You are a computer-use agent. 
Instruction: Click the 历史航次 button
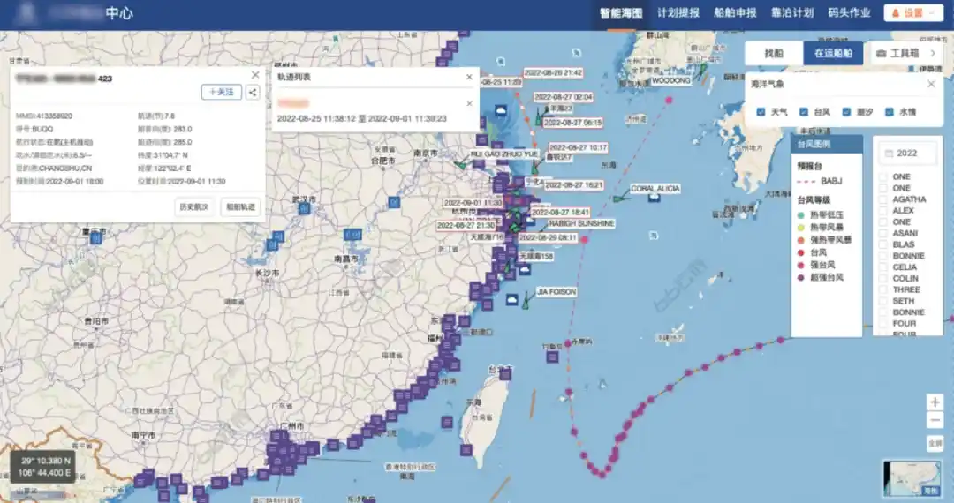193,206
